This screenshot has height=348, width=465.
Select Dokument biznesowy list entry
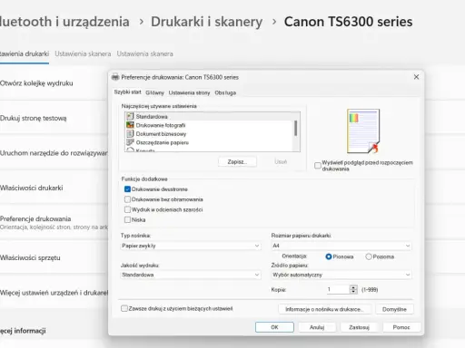(x=209, y=134)
